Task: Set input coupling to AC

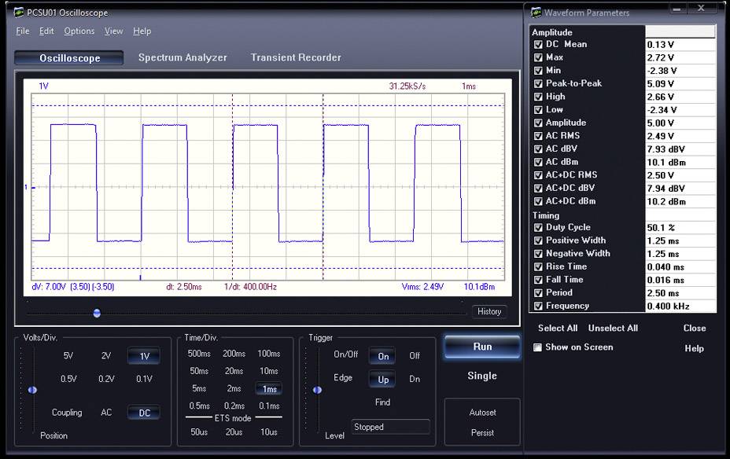Action: point(106,412)
